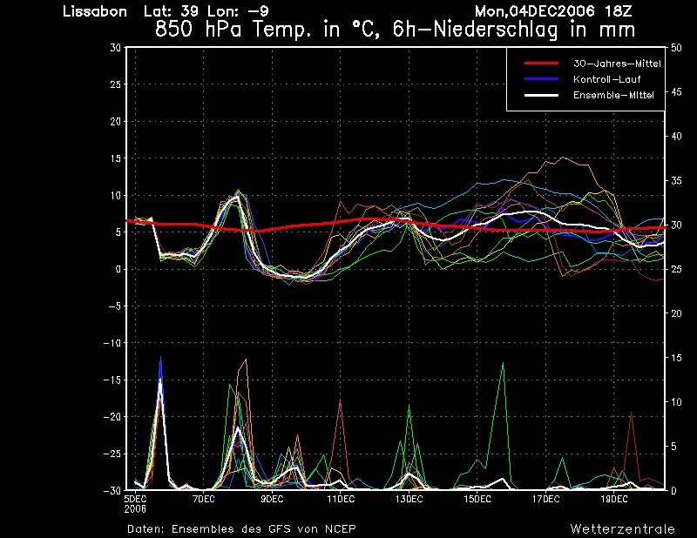Viewport: 697px width, 538px height.
Task: Click the 850 hPa Temp. chart title
Action: click(394, 29)
